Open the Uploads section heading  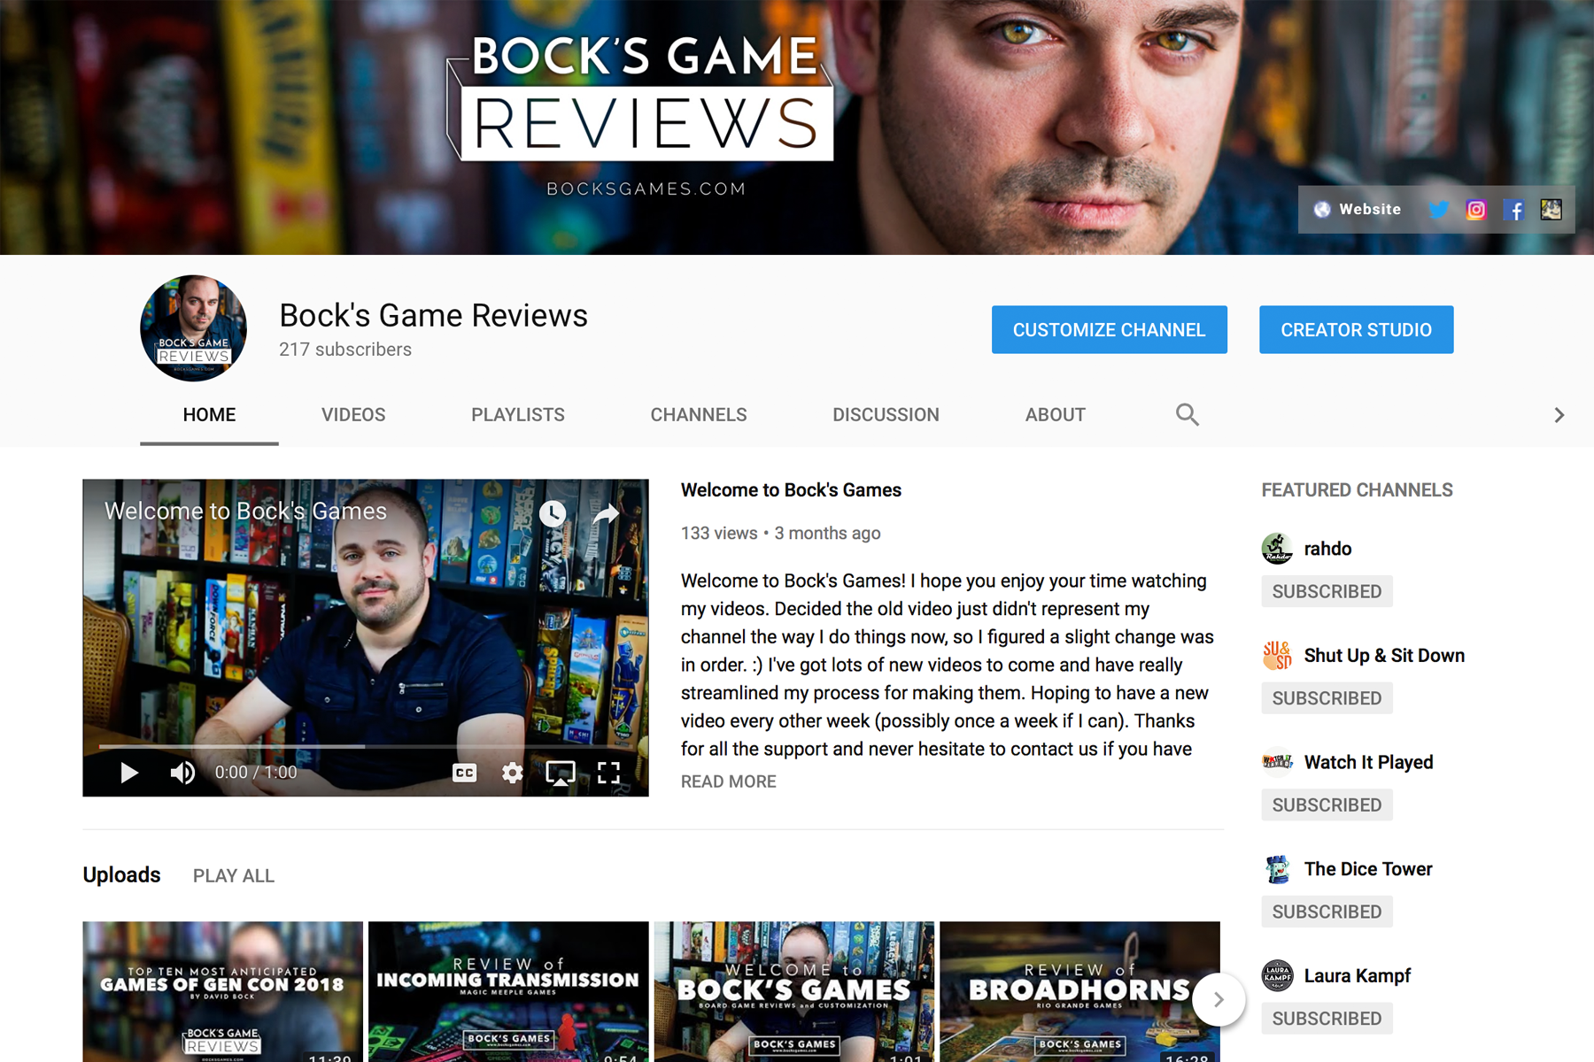[x=121, y=874]
